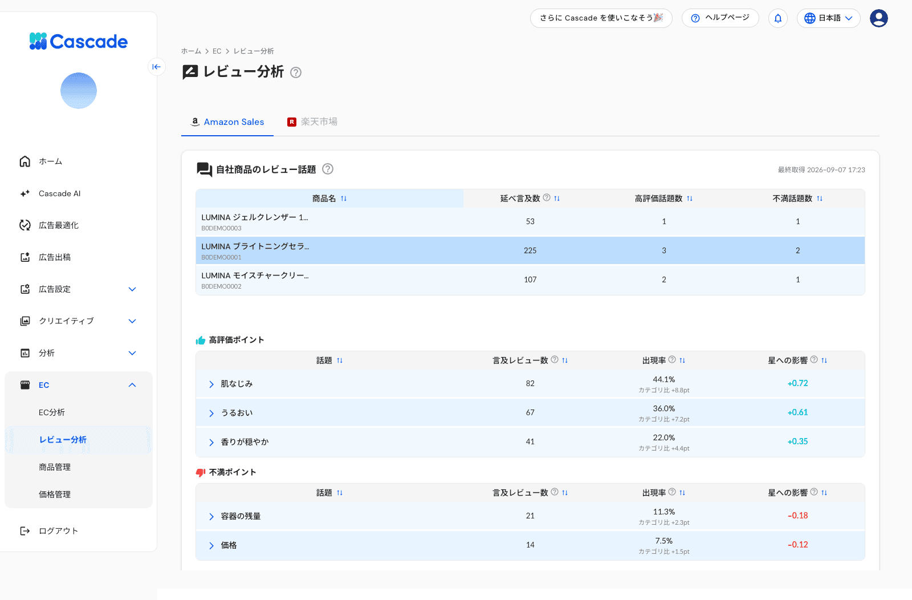Click 44.1% 出現率 value
This screenshot has height=600, width=912.
pos(663,379)
